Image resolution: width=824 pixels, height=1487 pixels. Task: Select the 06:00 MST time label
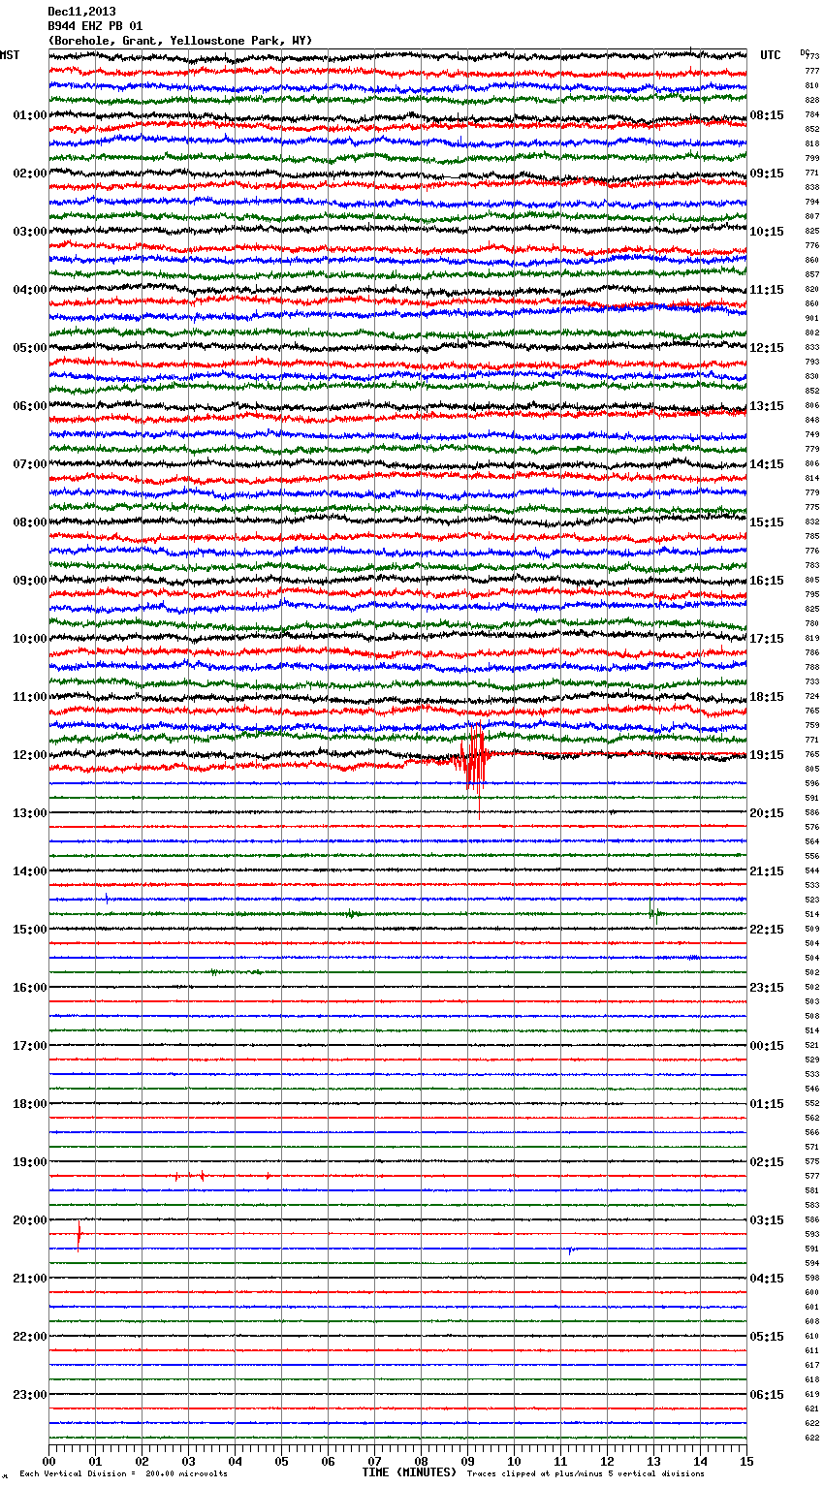30,406
